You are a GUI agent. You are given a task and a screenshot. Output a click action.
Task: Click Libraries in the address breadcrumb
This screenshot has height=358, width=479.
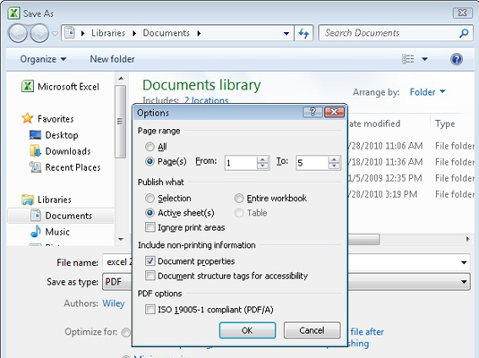coord(108,33)
